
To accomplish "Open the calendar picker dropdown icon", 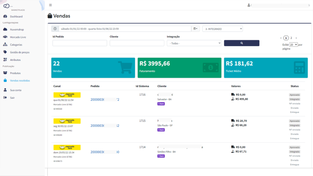I will coord(196,29).
